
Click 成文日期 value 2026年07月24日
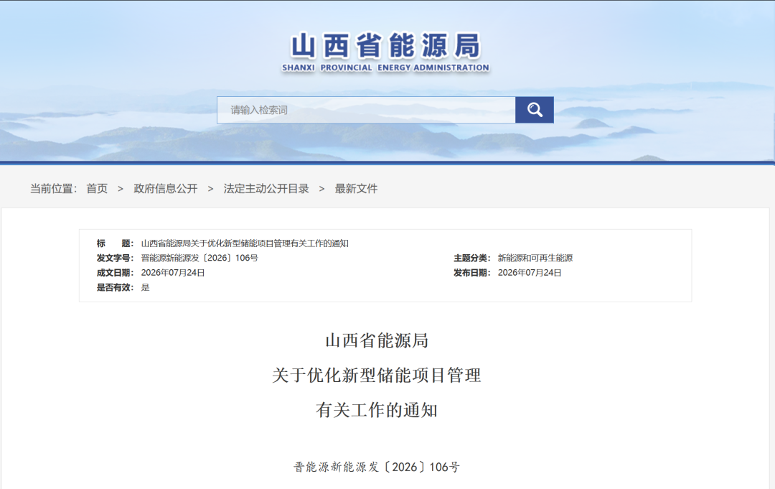(x=173, y=272)
